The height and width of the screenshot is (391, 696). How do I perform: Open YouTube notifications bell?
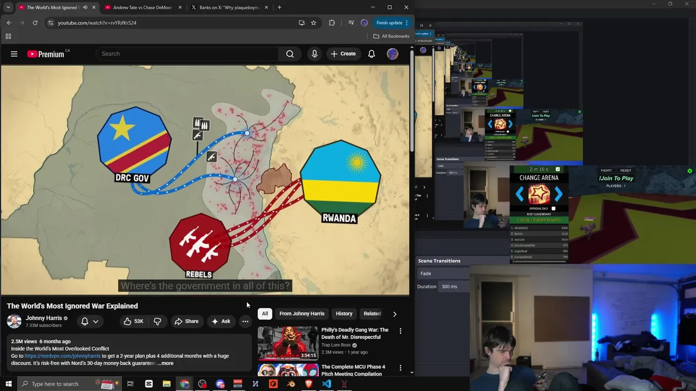(x=371, y=54)
